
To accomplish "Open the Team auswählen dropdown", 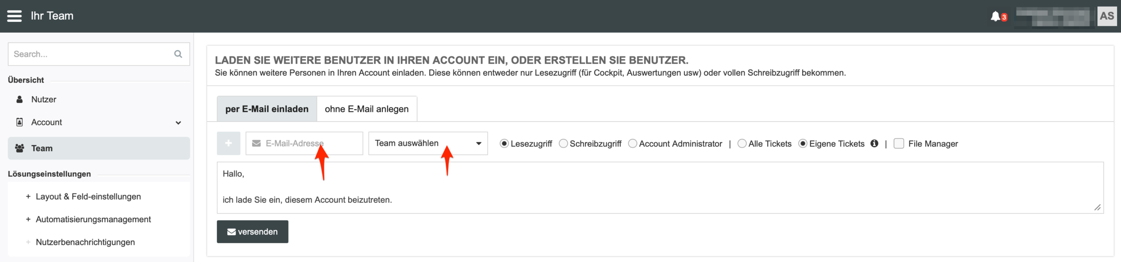I will click(428, 143).
